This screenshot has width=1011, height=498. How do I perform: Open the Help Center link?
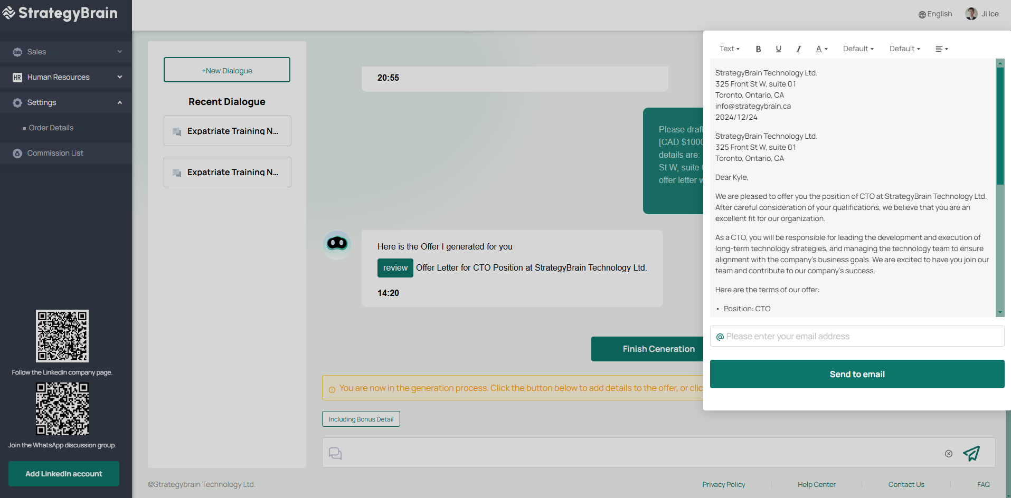[817, 484]
